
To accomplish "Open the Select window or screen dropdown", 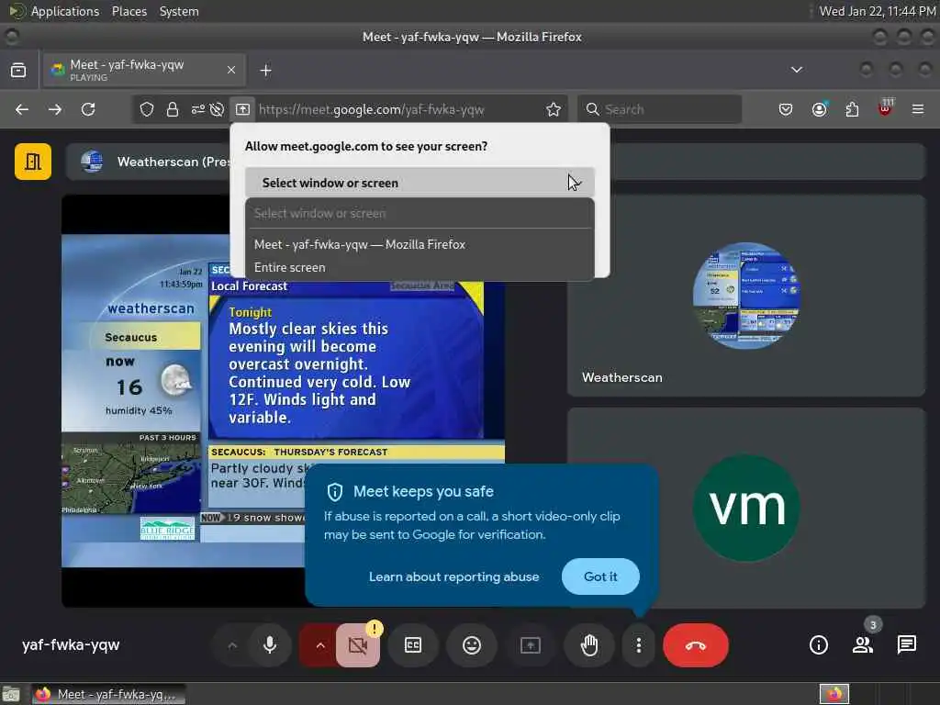I will click(x=419, y=183).
